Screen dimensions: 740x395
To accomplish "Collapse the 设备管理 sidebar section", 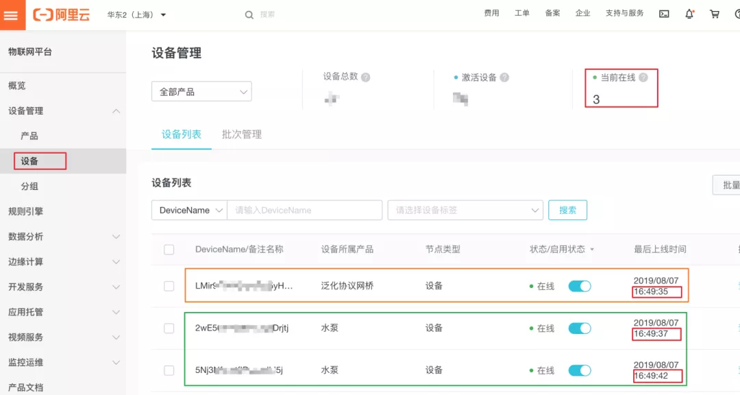I will (116, 111).
